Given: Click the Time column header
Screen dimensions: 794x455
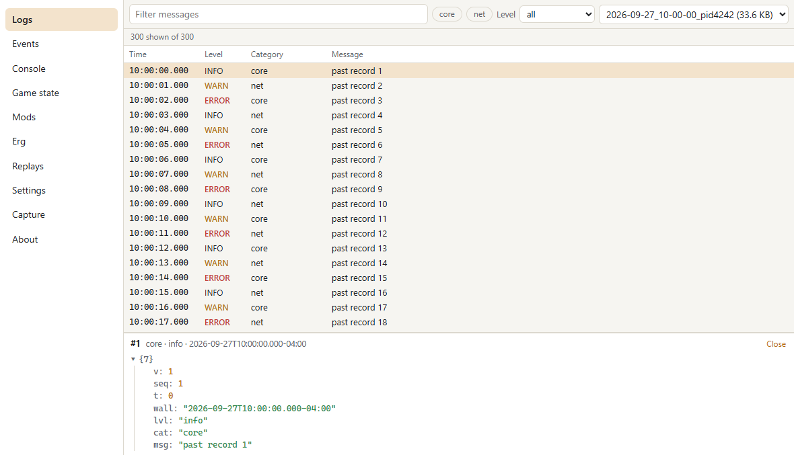Looking at the screenshot, I should point(138,54).
